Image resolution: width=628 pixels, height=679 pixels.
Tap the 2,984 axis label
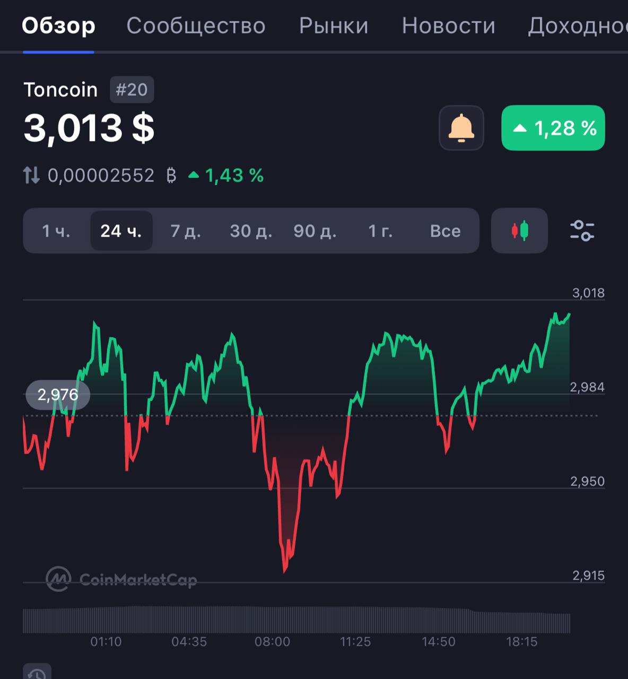[x=587, y=387]
